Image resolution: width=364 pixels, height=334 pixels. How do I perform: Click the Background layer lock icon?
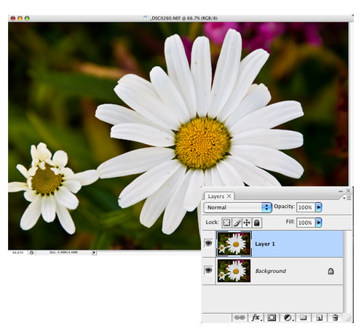(331, 271)
